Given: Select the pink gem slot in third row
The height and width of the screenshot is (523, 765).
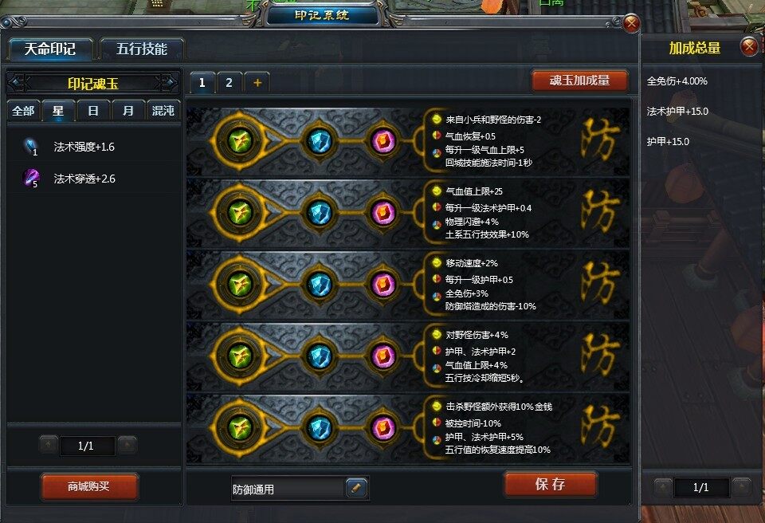Looking at the screenshot, I should click(383, 285).
